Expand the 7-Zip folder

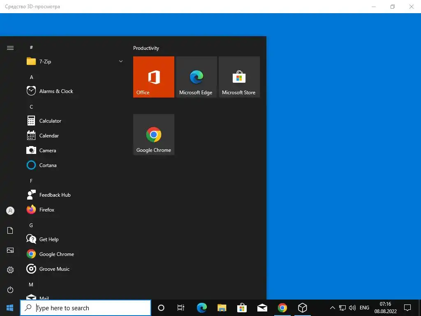point(121,61)
